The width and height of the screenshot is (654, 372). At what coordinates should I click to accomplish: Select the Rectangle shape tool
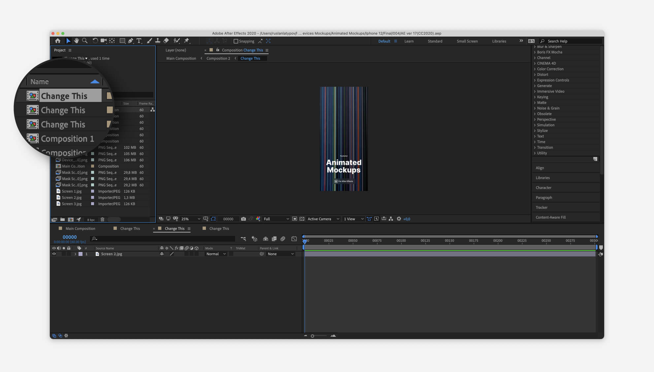pyautogui.click(x=122, y=41)
